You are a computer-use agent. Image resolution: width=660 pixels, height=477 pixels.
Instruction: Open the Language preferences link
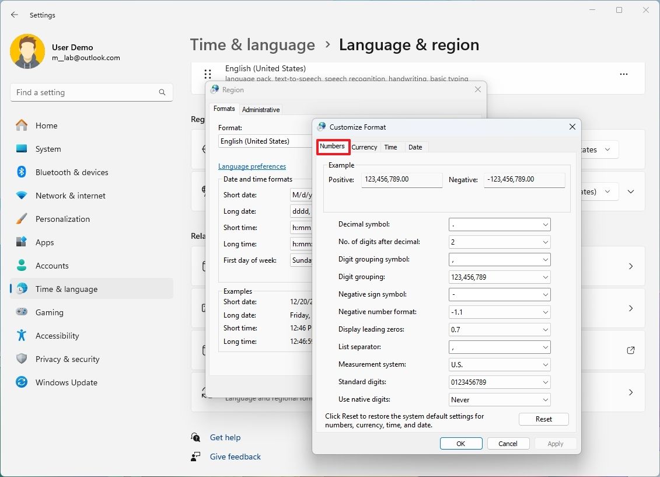[252, 166]
